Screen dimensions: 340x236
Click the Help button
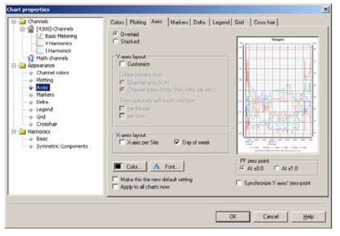coord(309,217)
